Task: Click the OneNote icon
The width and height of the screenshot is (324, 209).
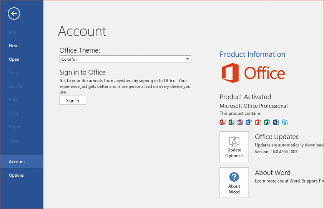Action: (240, 123)
